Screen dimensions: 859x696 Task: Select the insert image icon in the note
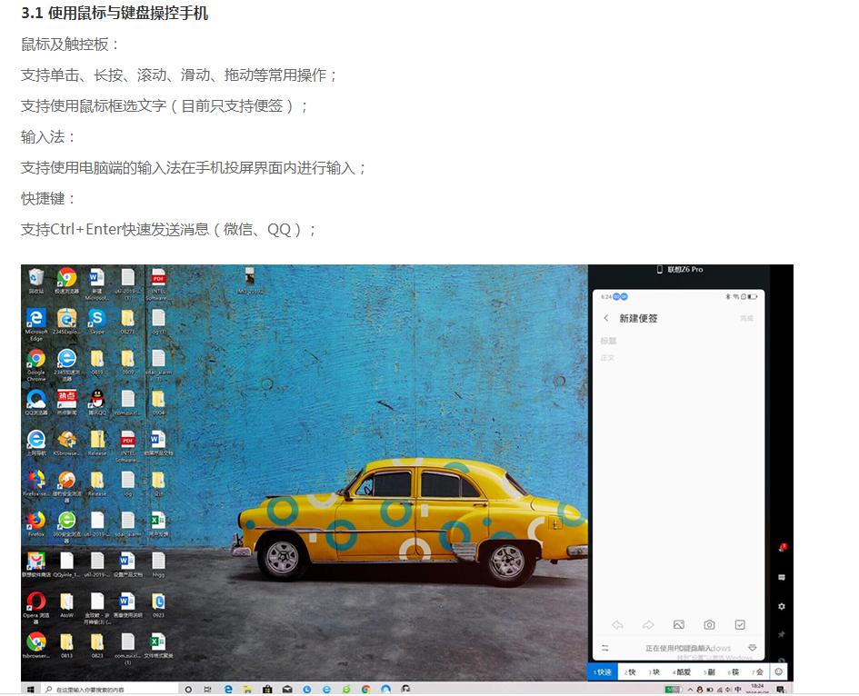(x=678, y=624)
